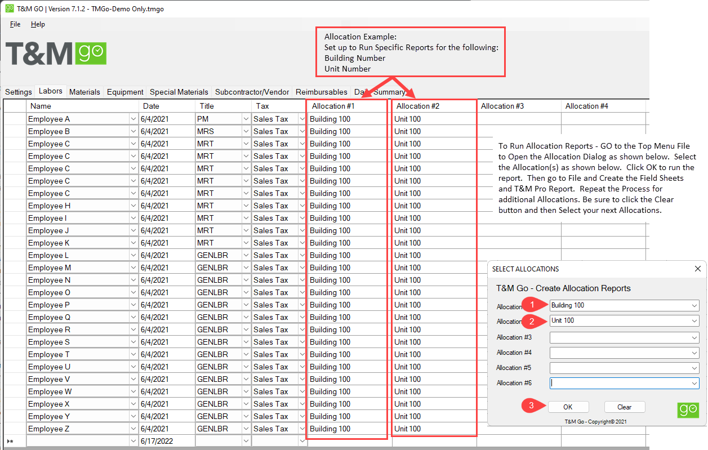Click the Allocation #4 column header
Image resolution: width=708 pixels, height=450 pixels.
tap(603, 106)
